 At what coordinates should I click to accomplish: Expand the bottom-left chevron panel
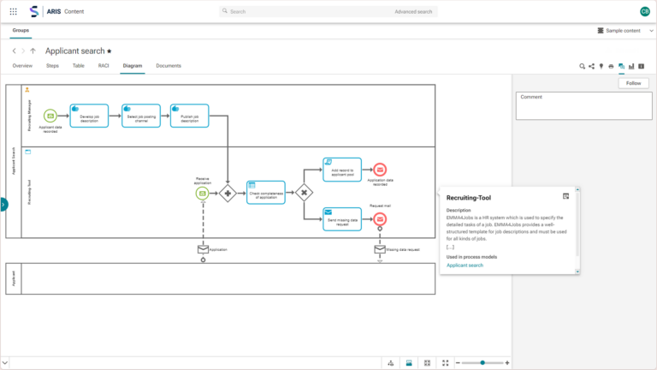pyautogui.click(x=5, y=362)
